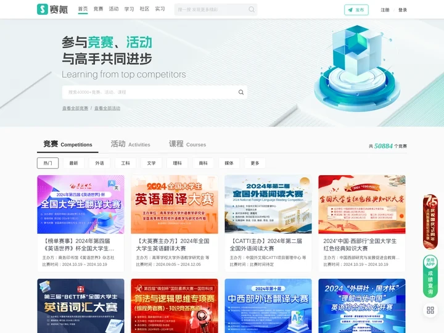Open the 首页 nav item

coord(83,9)
